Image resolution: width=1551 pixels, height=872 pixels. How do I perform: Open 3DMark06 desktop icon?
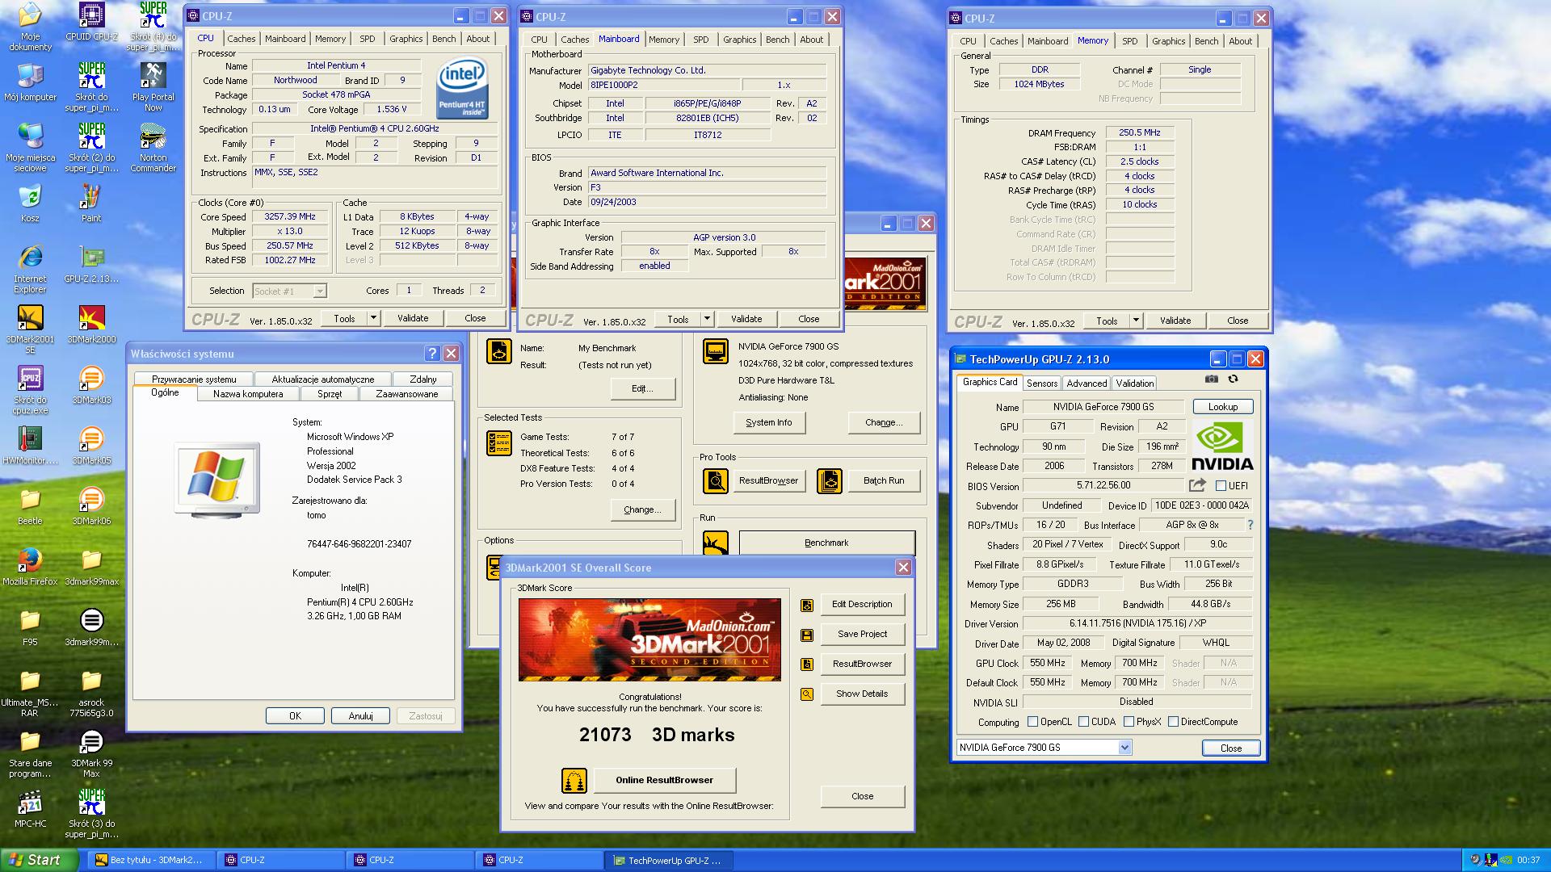[x=91, y=505]
